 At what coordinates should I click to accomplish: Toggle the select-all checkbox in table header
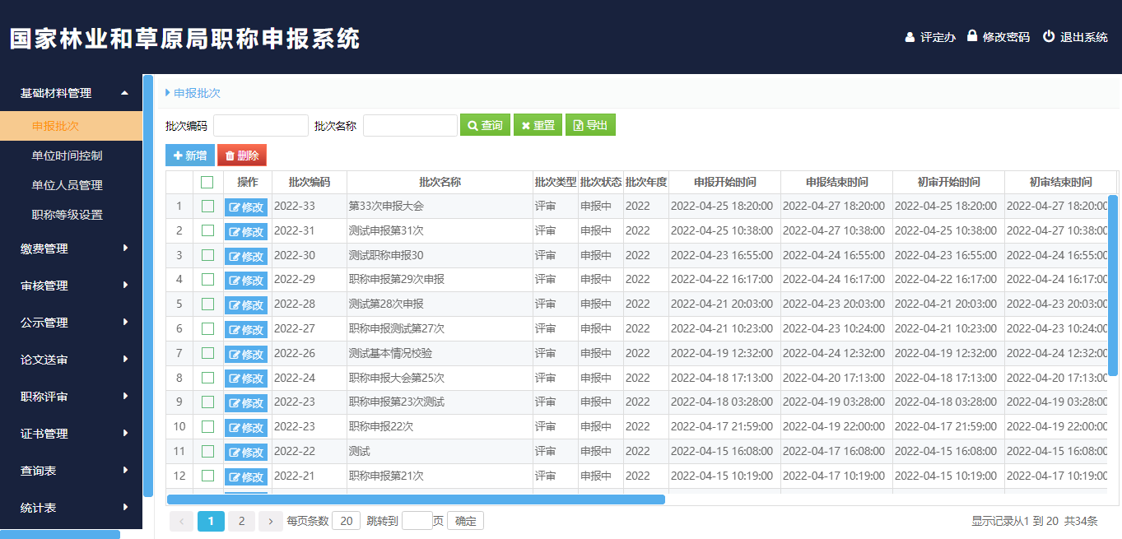click(x=207, y=183)
